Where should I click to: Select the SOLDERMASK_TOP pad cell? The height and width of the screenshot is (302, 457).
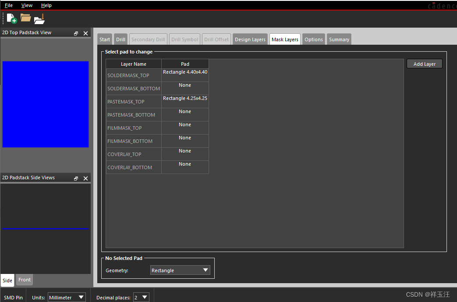185,75
